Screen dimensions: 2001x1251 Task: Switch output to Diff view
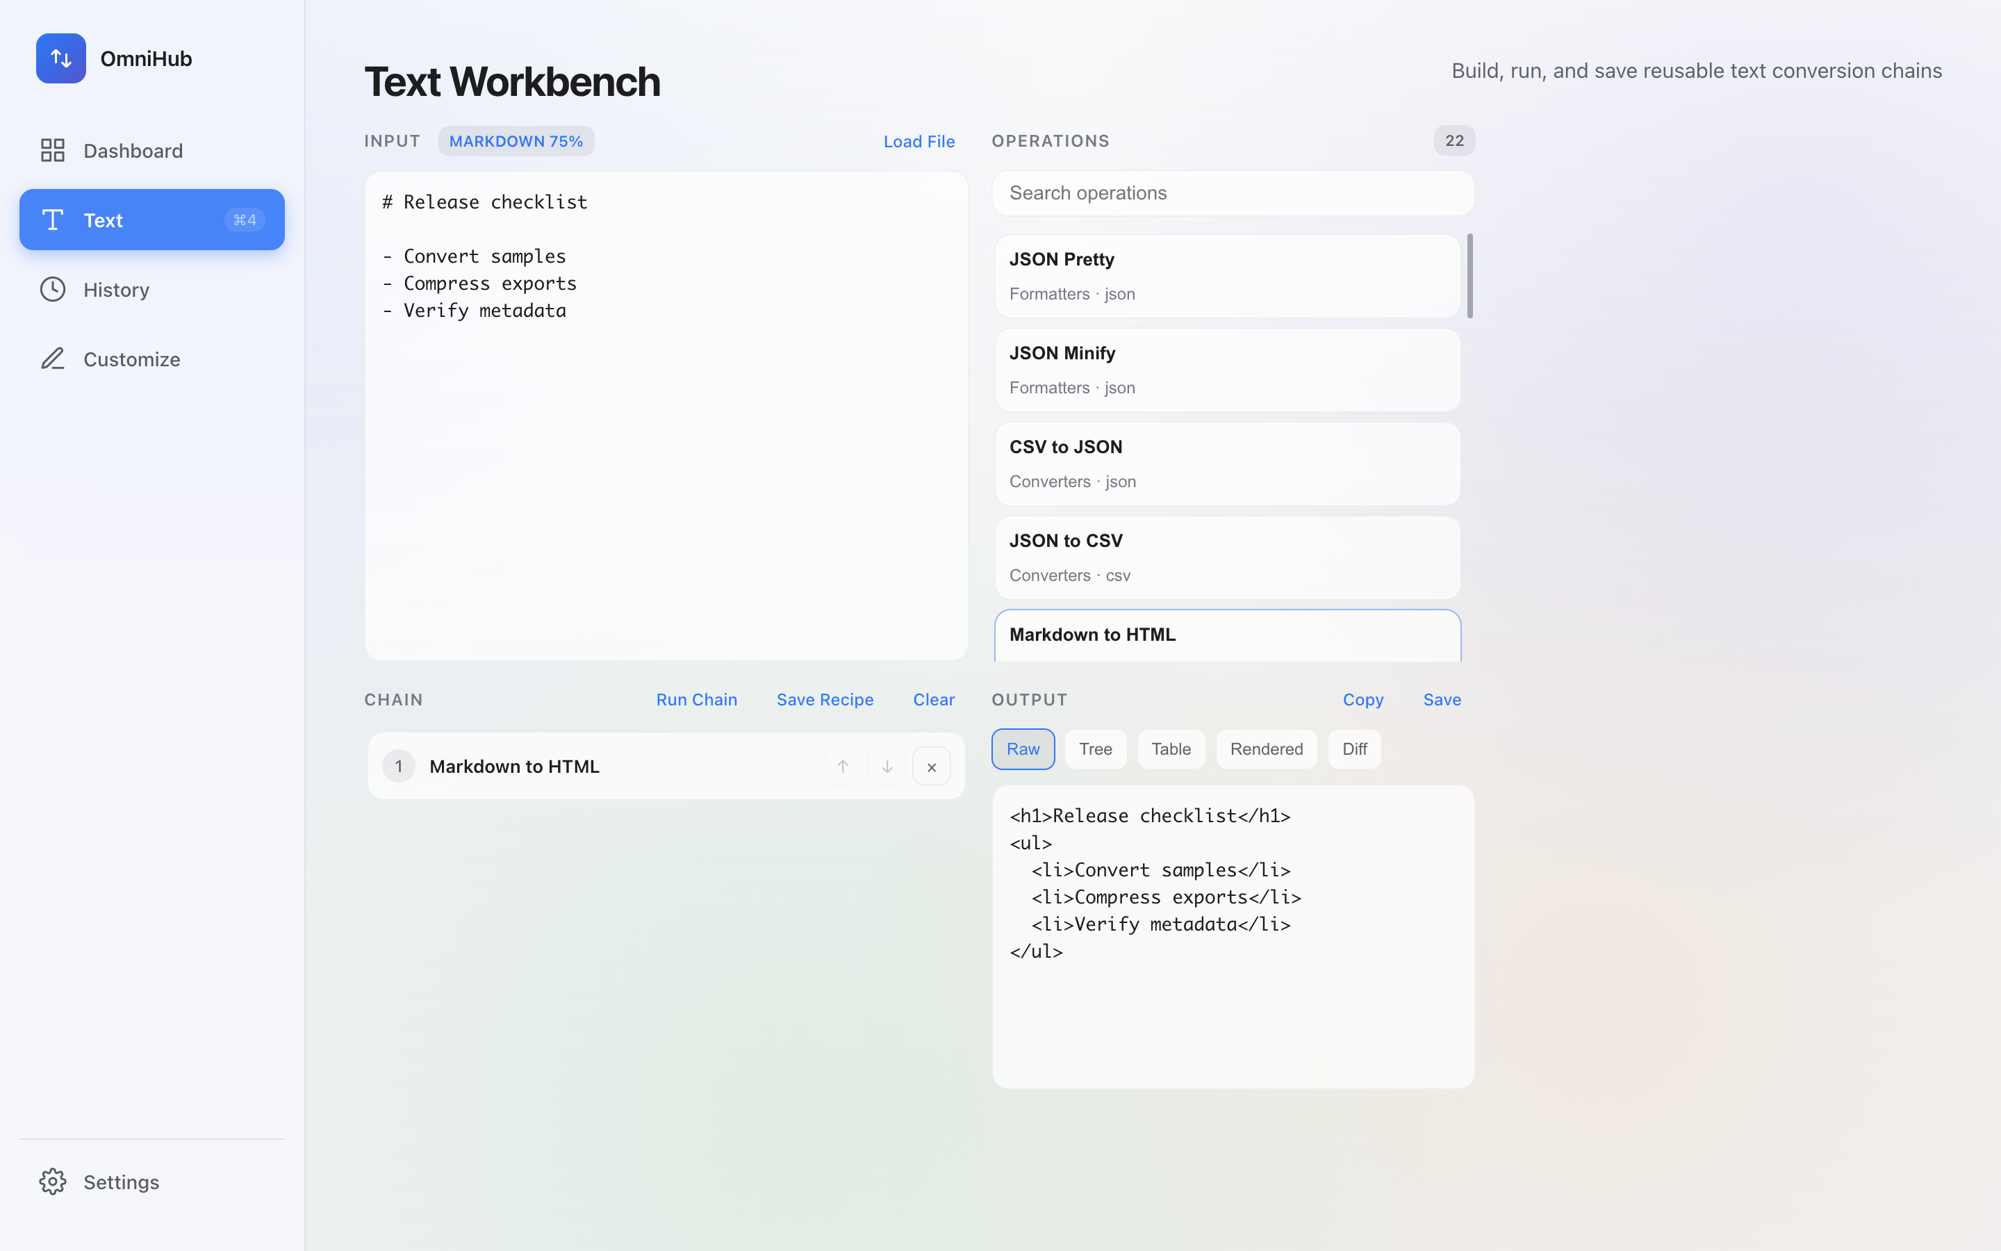coord(1354,749)
